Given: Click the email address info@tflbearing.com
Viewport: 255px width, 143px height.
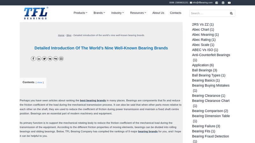Looking at the screenshot, I should (x=202, y=3).
